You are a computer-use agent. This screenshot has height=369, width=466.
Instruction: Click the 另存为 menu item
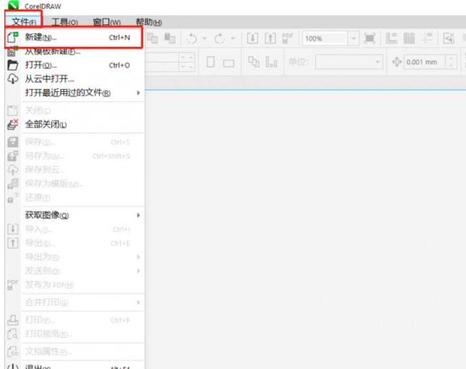click(x=74, y=156)
